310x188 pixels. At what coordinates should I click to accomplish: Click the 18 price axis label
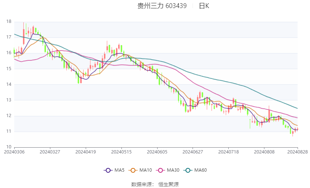pyautogui.click(x=9, y=21)
